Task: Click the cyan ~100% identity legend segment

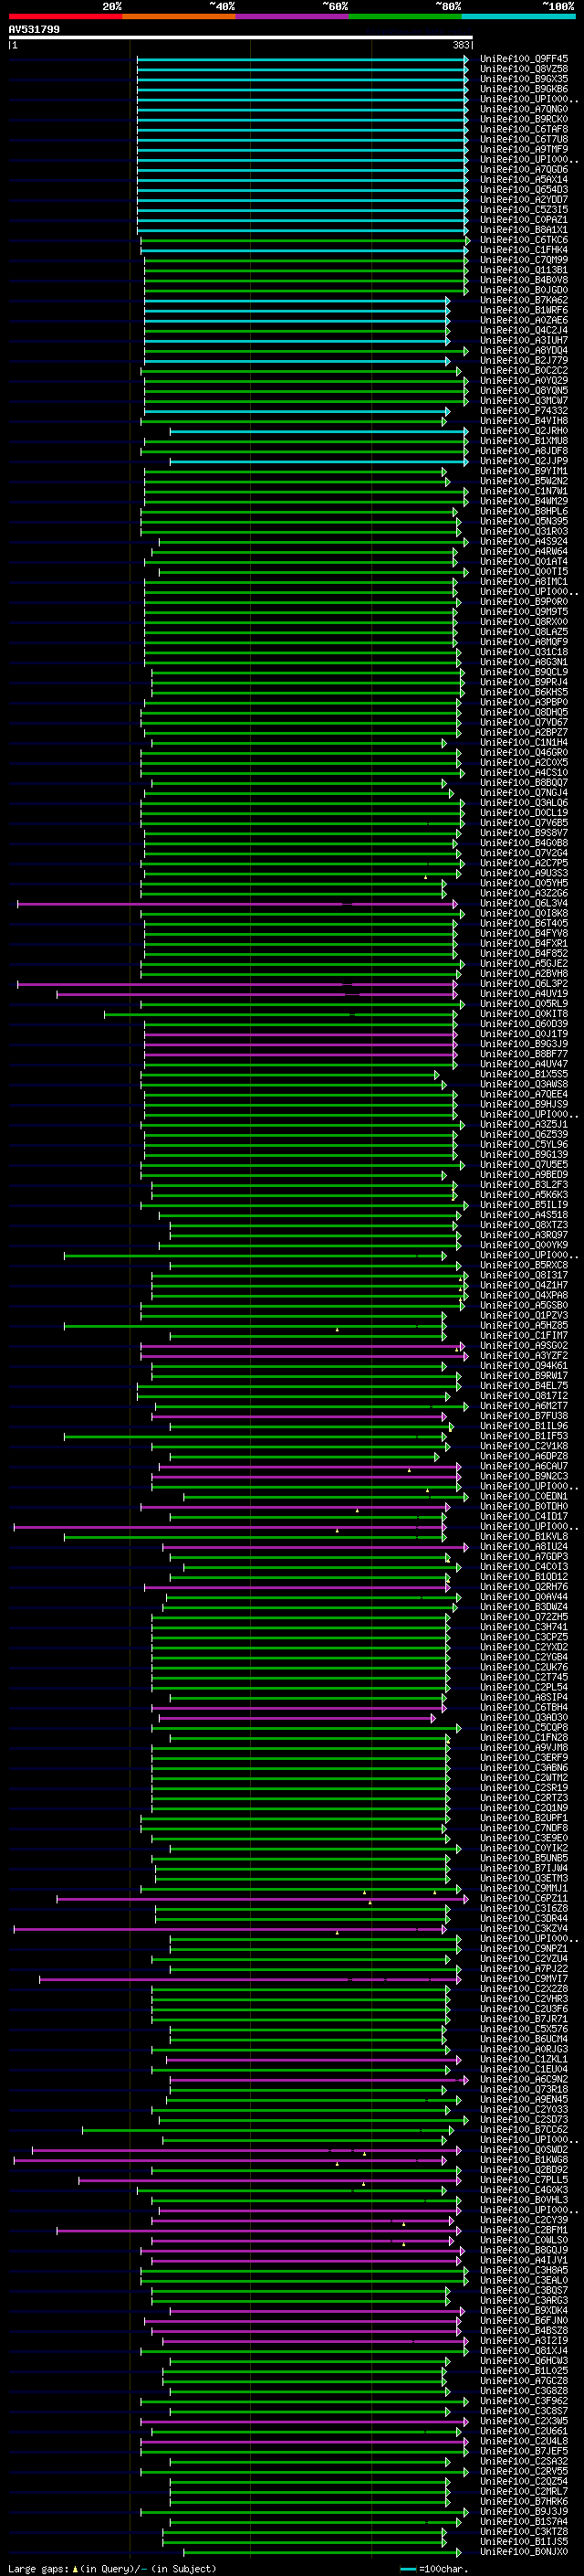Action: pos(518,16)
